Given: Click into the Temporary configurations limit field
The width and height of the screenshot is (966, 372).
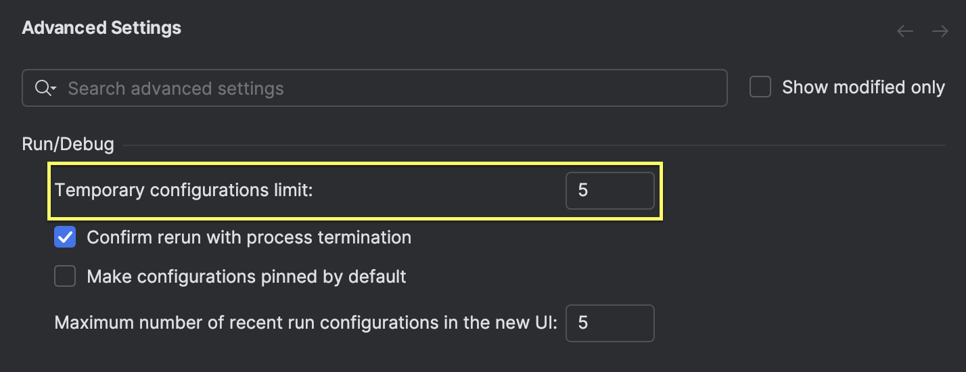Looking at the screenshot, I should [609, 190].
